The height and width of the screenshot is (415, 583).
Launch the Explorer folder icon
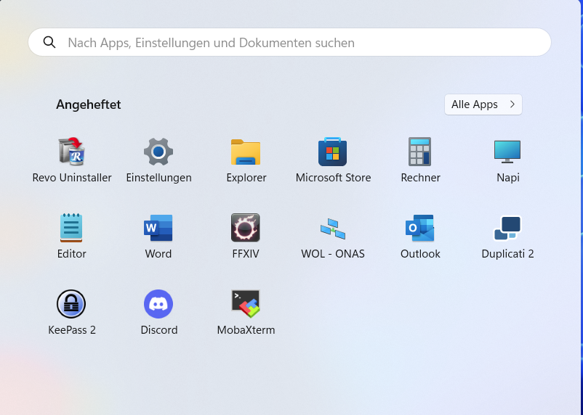click(246, 152)
